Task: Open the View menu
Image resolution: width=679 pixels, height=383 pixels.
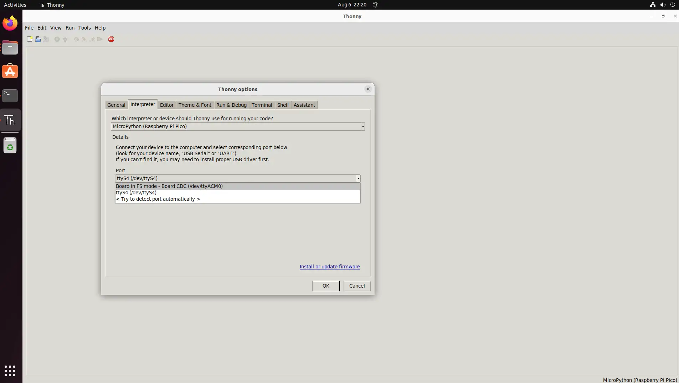Action: coord(56,28)
